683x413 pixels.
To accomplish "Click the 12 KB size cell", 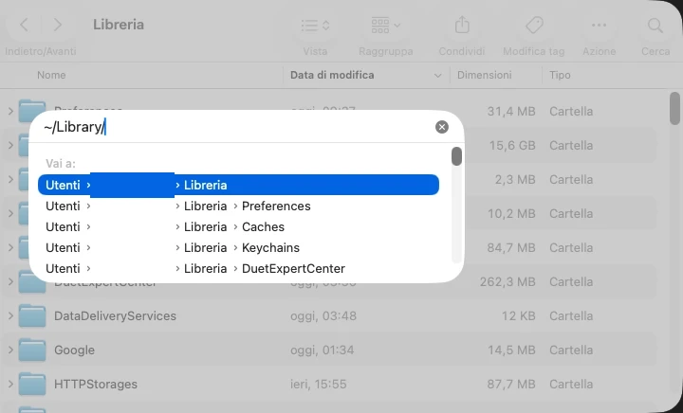I will 518,316.
